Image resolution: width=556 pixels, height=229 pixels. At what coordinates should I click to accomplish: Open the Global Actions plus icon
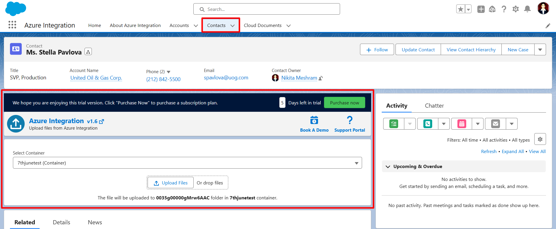[x=481, y=9]
